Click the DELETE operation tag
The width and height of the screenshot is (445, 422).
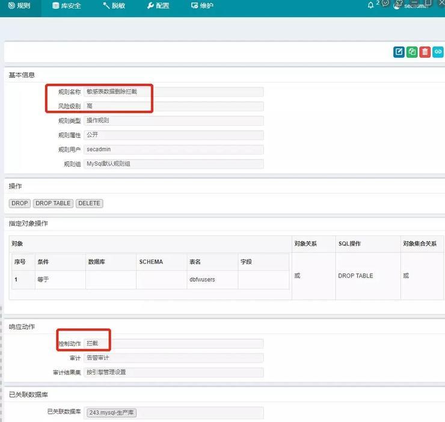point(90,203)
